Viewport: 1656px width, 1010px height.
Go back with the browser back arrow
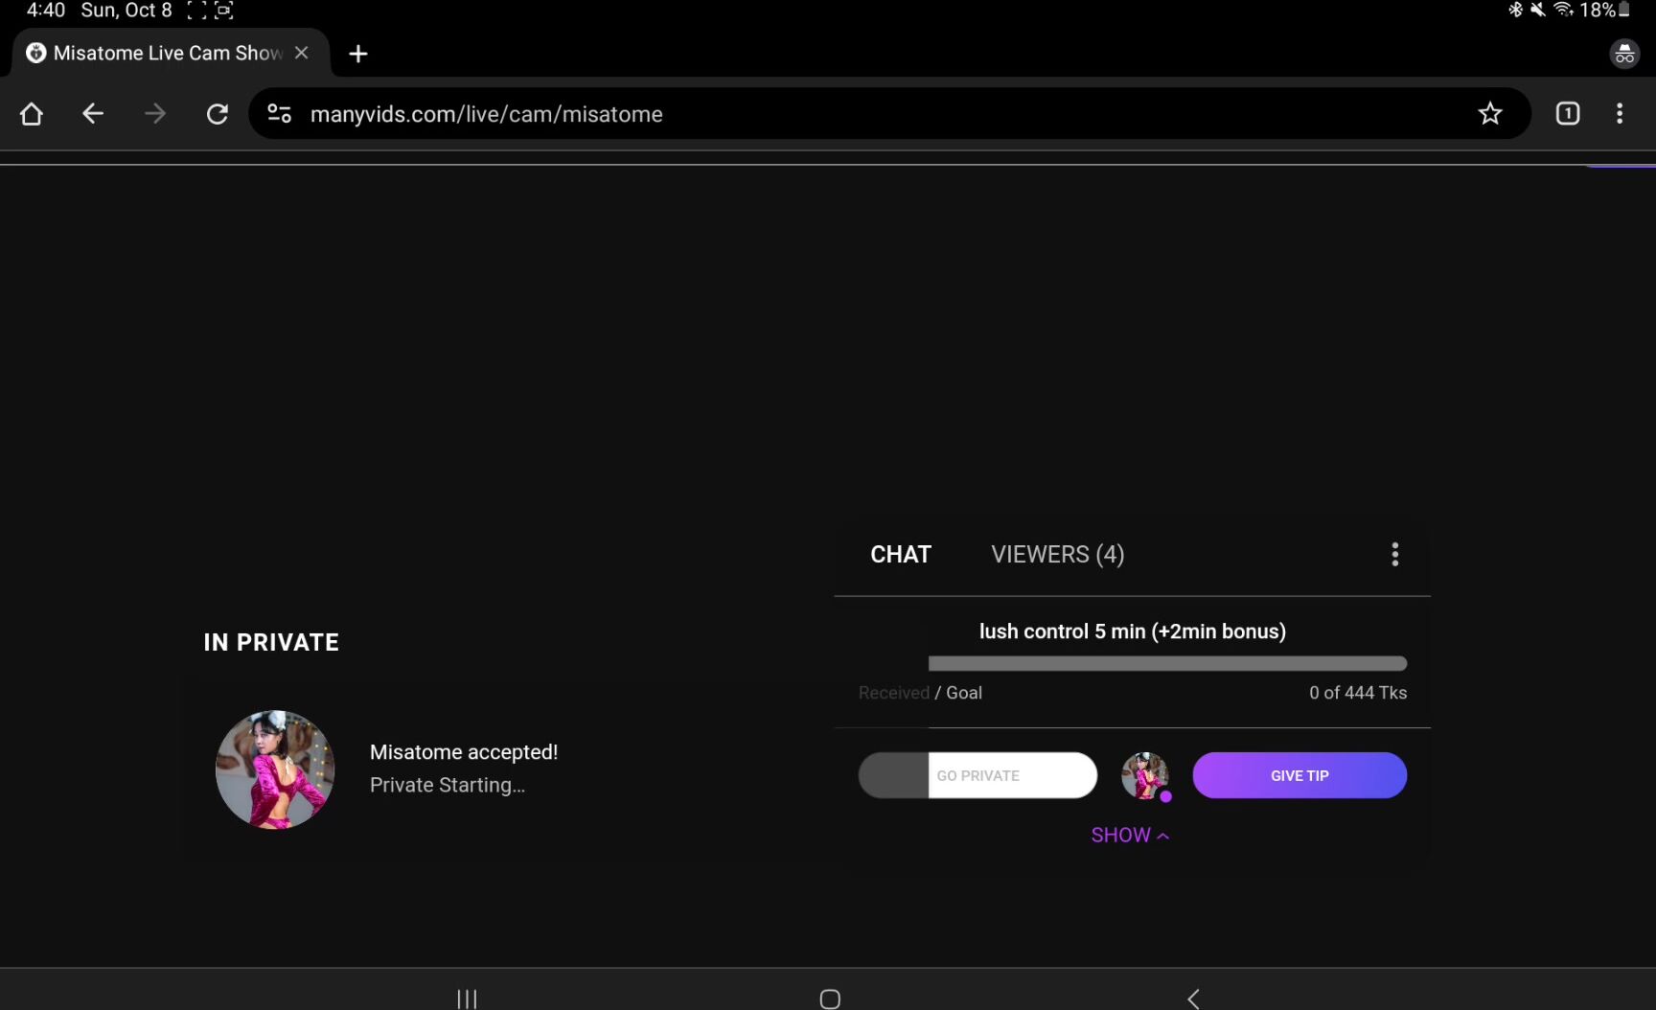(x=93, y=114)
